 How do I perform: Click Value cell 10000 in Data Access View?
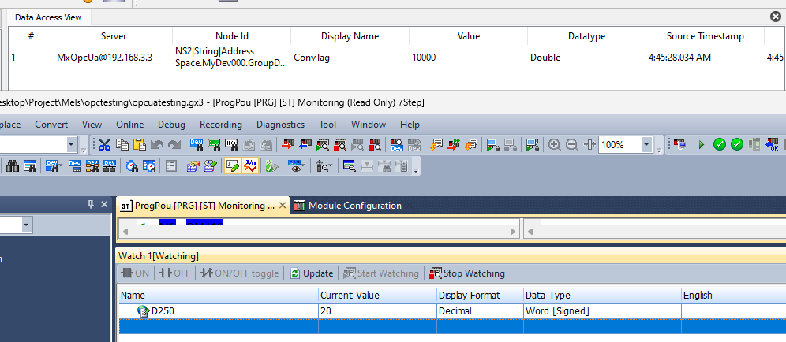468,58
